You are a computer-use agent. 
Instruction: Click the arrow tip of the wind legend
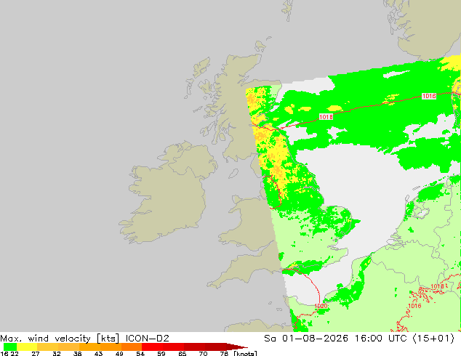coord(237,347)
